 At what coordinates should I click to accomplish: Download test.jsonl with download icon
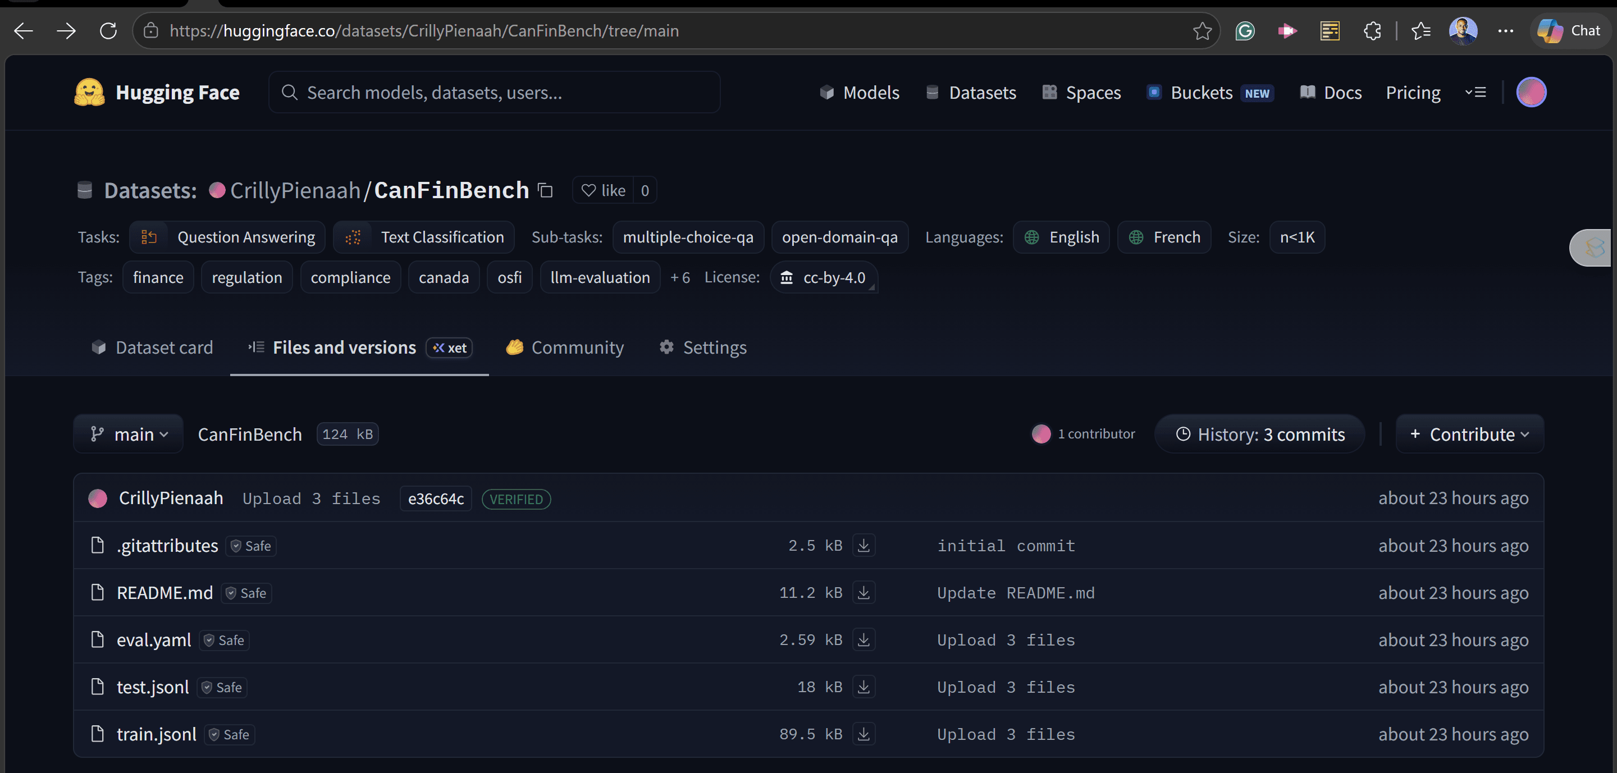pyautogui.click(x=864, y=687)
